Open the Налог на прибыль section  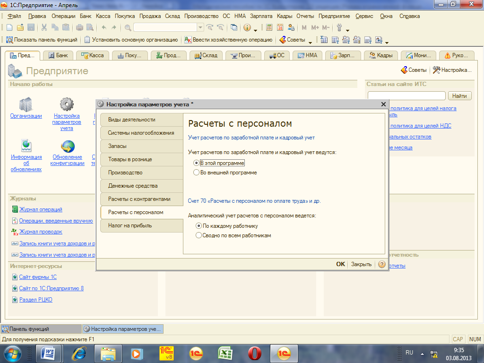coord(142,225)
